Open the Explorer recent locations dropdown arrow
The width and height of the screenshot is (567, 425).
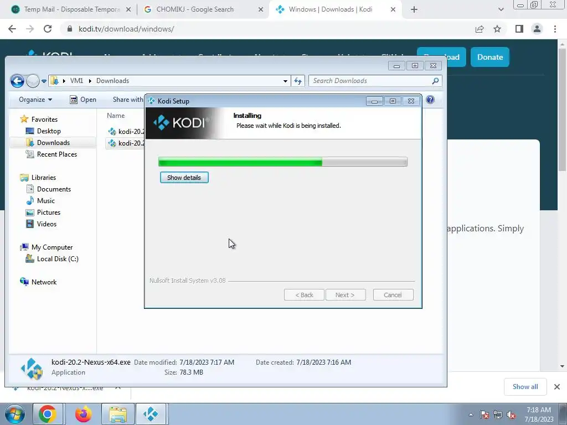44,81
